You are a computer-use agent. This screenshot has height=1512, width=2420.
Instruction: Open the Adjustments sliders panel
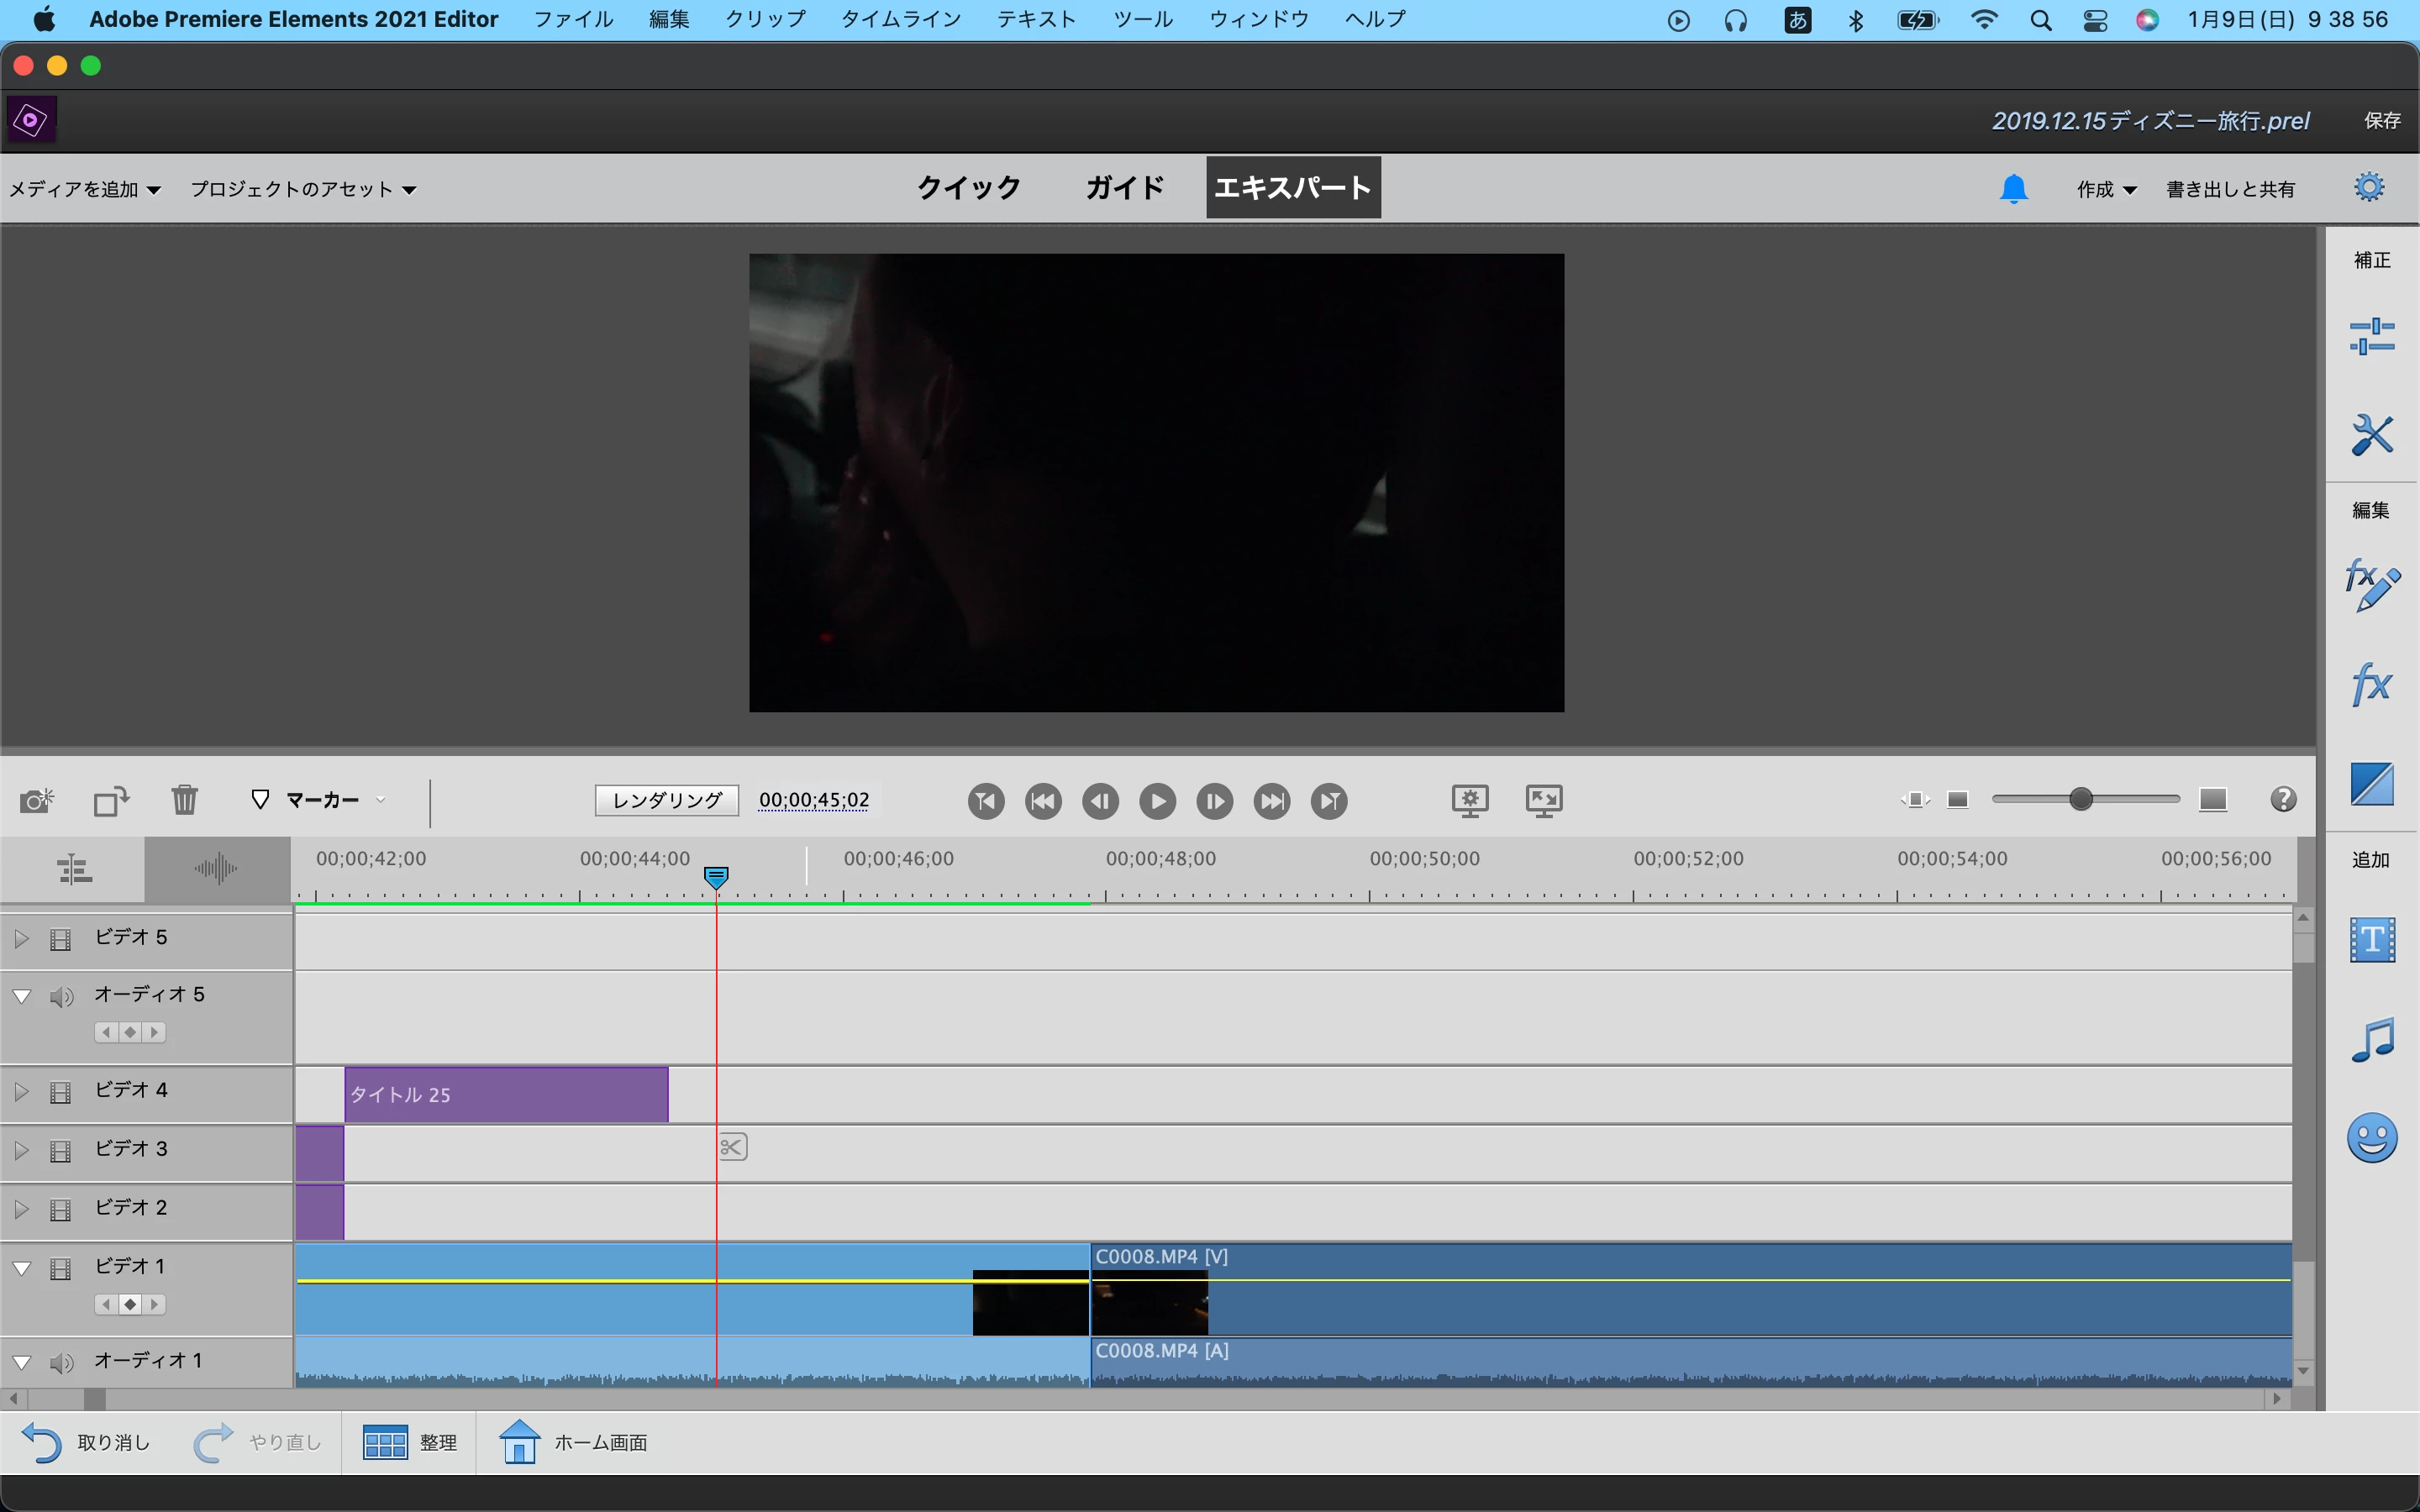pyautogui.click(x=2371, y=336)
